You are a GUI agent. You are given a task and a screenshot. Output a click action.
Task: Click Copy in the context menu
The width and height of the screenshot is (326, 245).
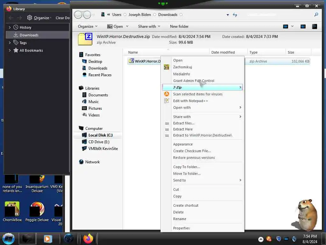[177, 196]
